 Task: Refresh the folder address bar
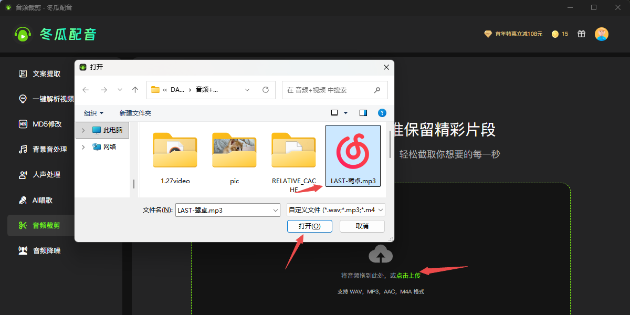pos(266,90)
